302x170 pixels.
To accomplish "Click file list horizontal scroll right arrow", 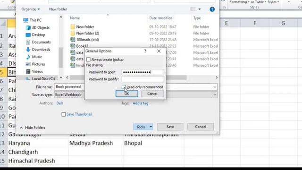I will 217,77.
